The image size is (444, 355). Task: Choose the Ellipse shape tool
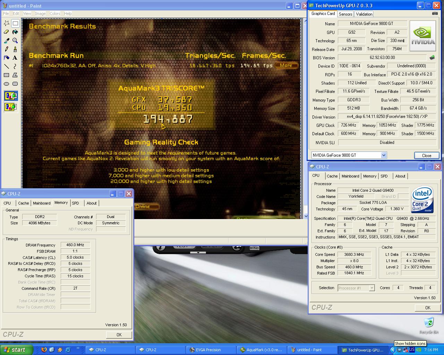pyautogui.click(x=7, y=84)
